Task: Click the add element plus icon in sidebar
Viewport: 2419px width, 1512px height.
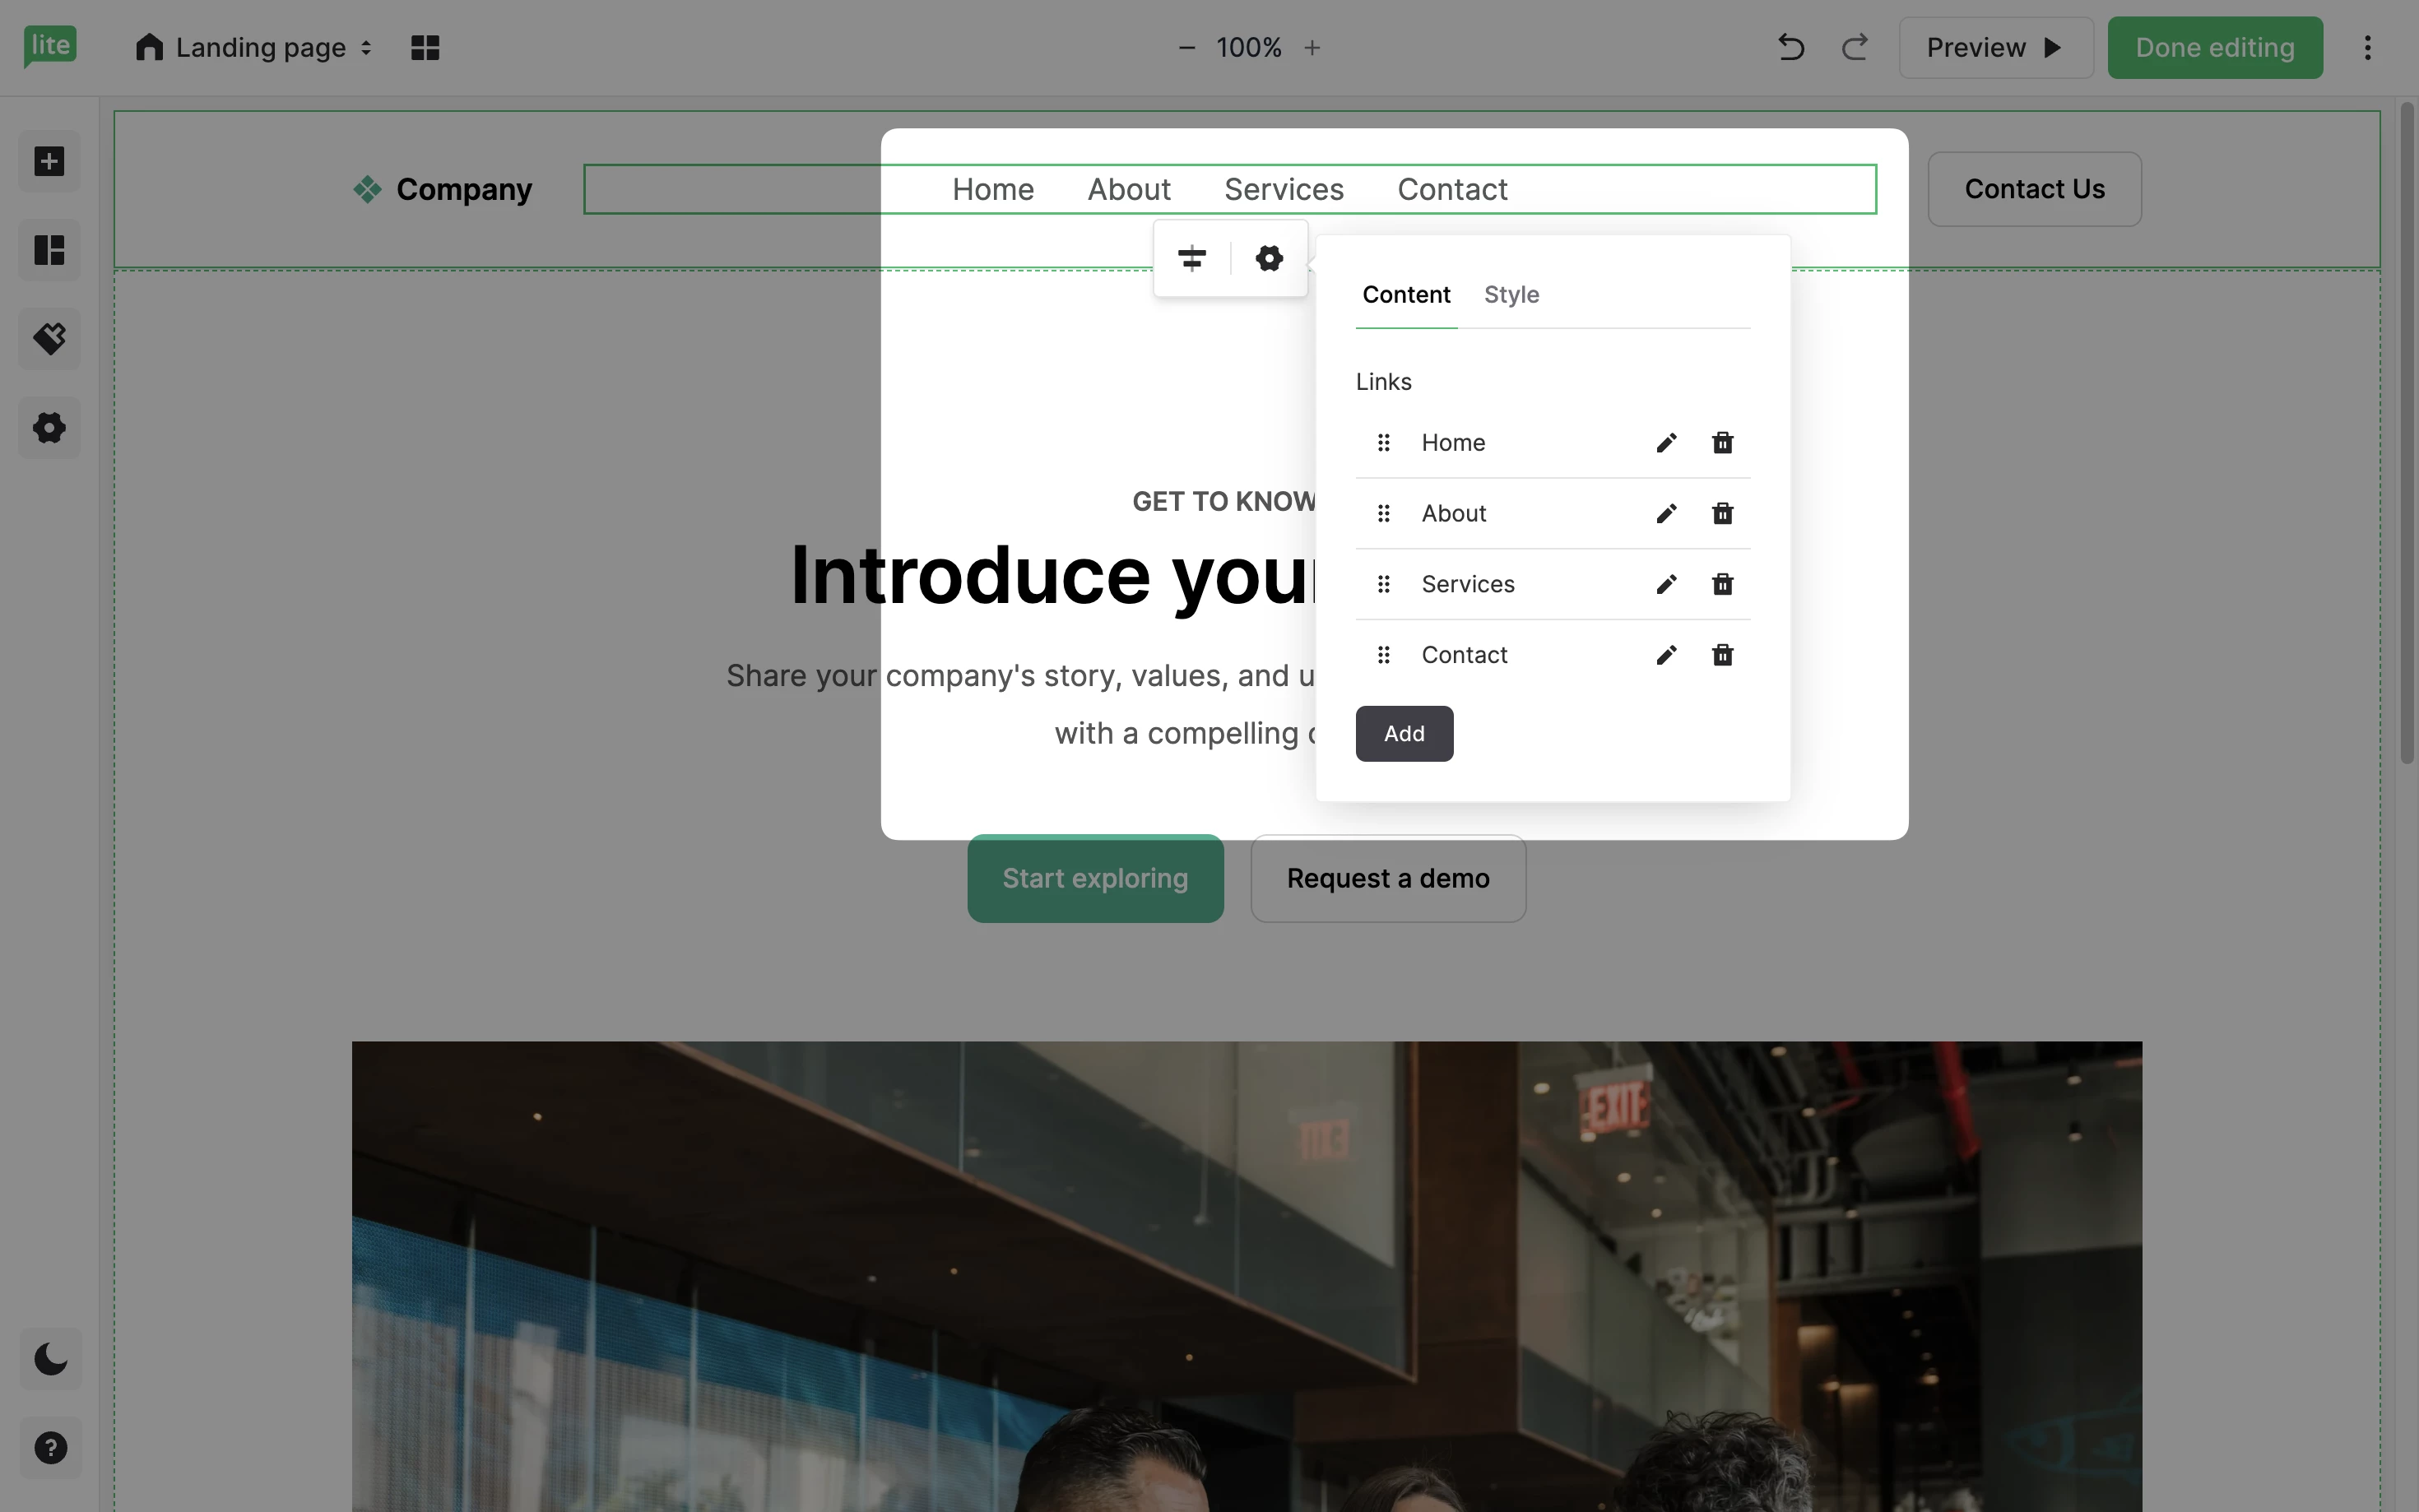Action: pyautogui.click(x=49, y=161)
